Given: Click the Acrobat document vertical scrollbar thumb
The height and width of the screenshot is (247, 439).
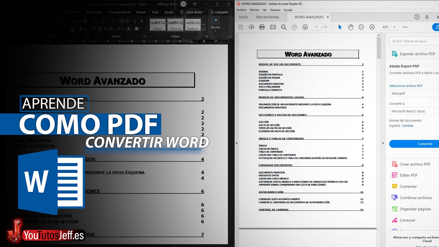Looking at the screenshot, I should click(x=379, y=48).
